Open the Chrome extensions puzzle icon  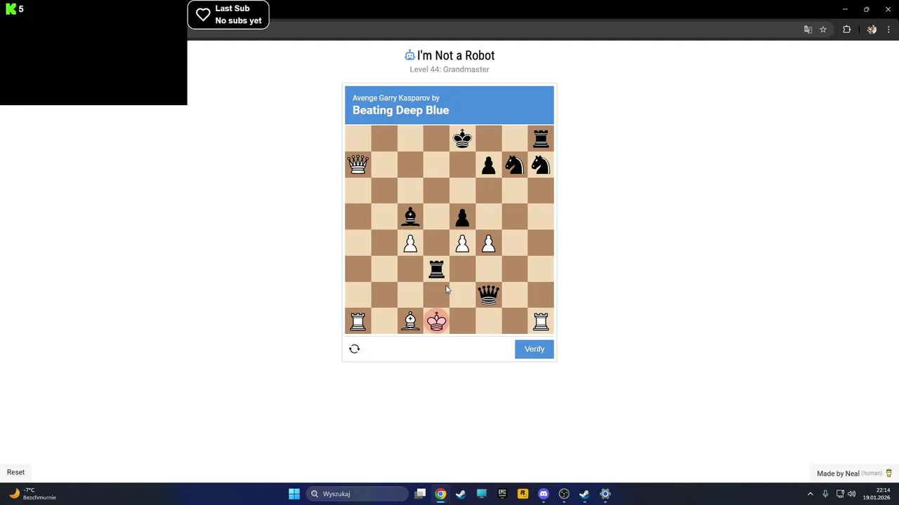[846, 29]
